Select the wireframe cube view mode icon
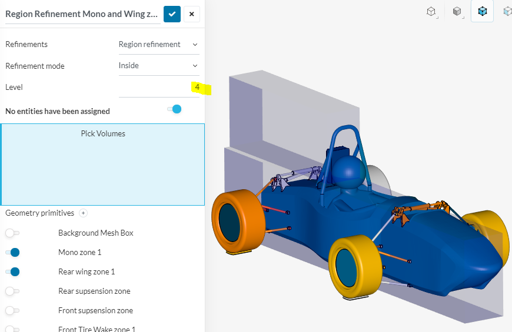This screenshot has width=512, height=332. pyautogui.click(x=431, y=12)
